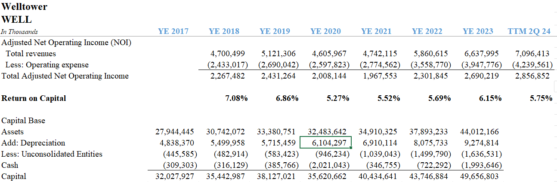Select the Welltower title cell
Viewport: 557px width, 182px height.
25,7
